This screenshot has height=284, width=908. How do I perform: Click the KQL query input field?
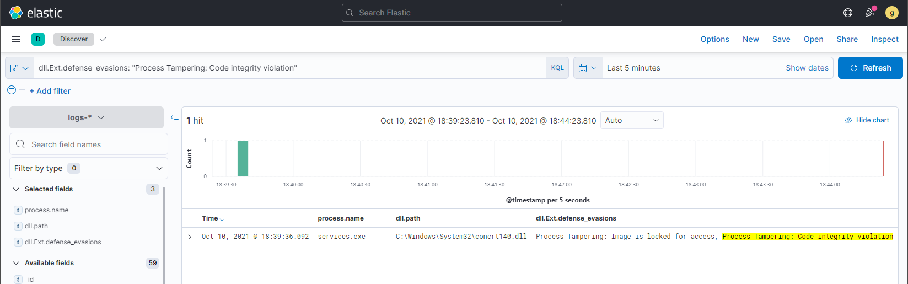[x=290, y=68]
